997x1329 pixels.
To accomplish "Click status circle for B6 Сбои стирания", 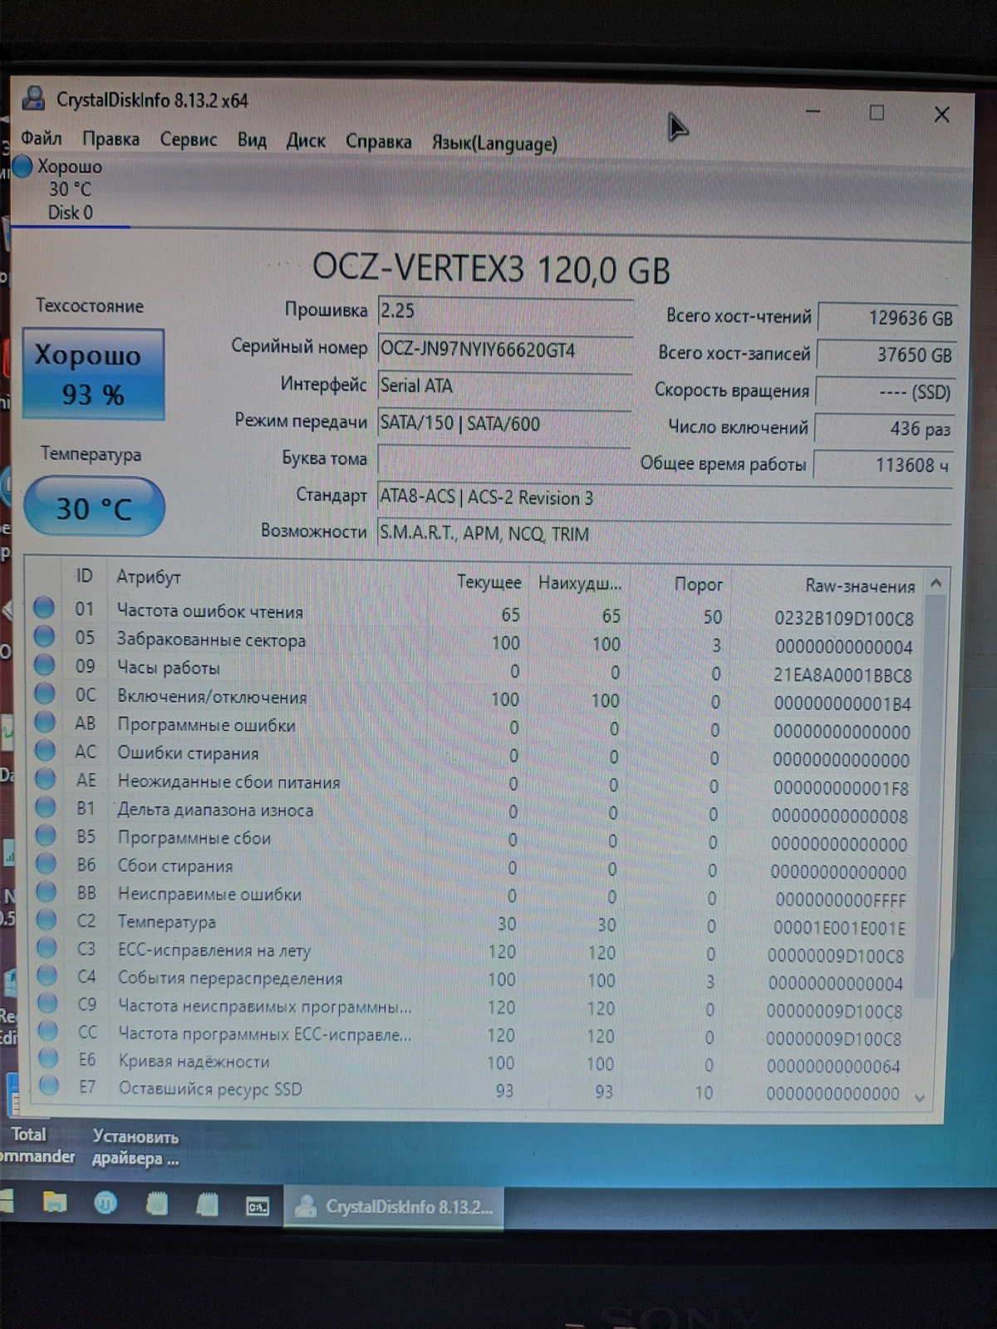I will click(x=46, y=863).
